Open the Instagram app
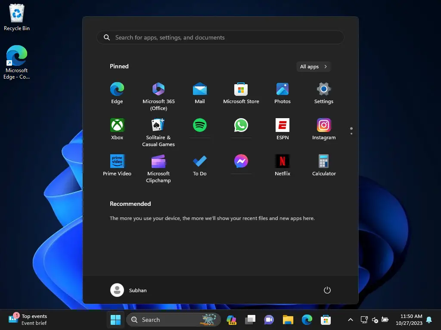This screenshot has height=330, width=441. tap(324, 129)
